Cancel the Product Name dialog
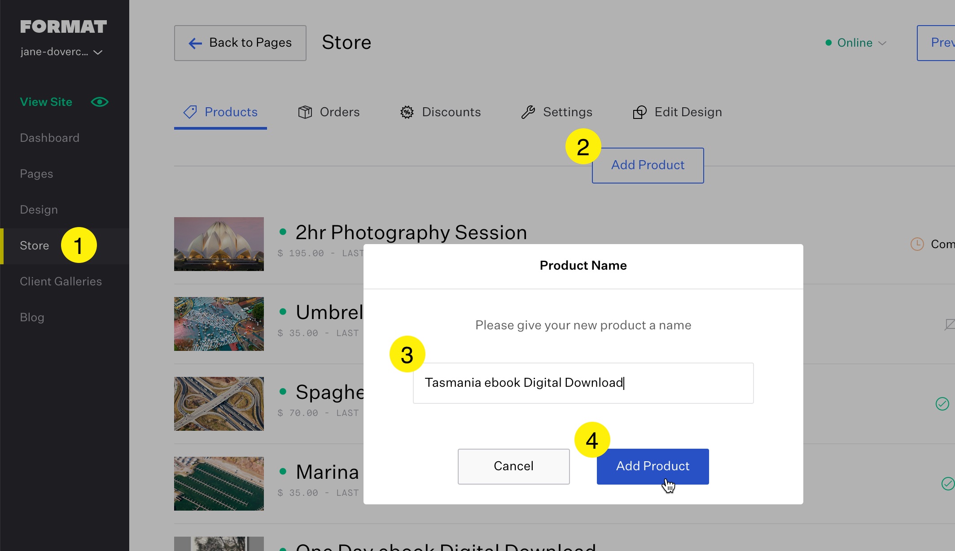Image resolution: width=955 pixels, height=551 pixels. [513, 466]
